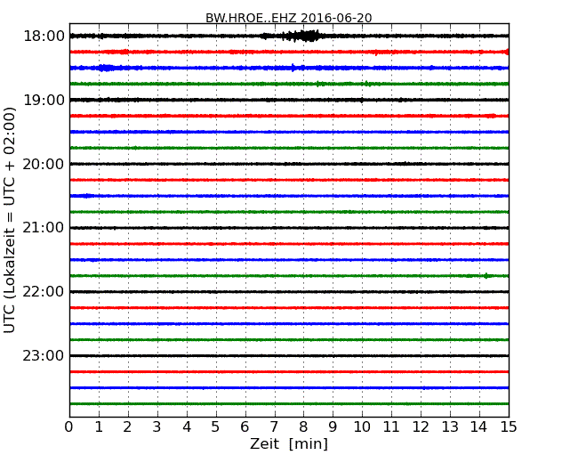Image resolution: width=578 pixels, height=463 pixels.
Task: Click the x-axis tick label 1
Action: [99, 427]
